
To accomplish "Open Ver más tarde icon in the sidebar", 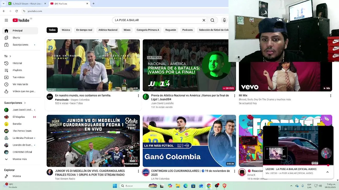I will coord(6,84).
